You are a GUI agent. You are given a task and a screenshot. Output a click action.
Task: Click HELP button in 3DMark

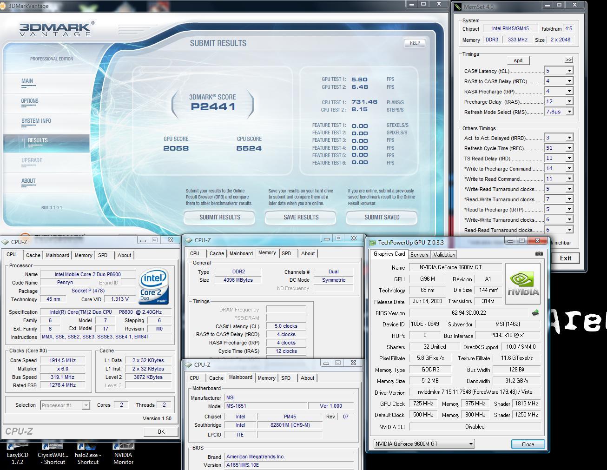(x=415, y=43)
